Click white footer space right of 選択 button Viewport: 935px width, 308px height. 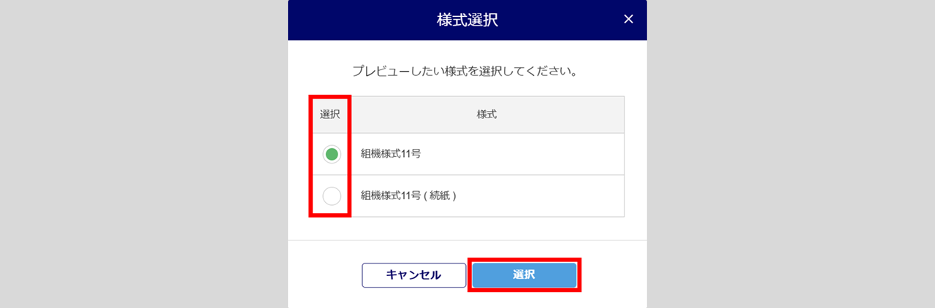pyautogui.click(x=612, y=275)
